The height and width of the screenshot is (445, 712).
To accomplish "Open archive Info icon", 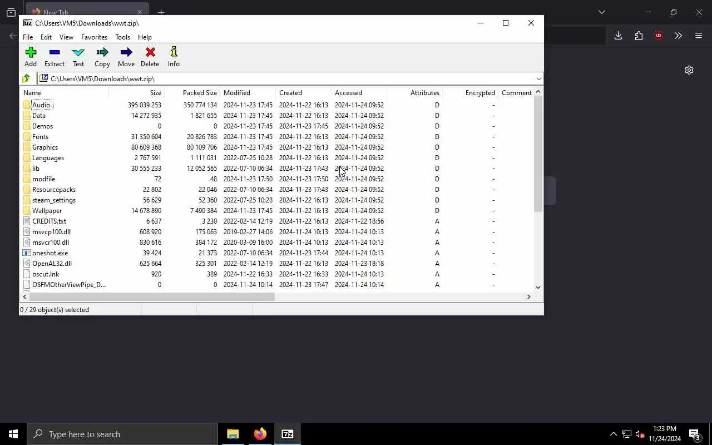I will coord(174,52).
